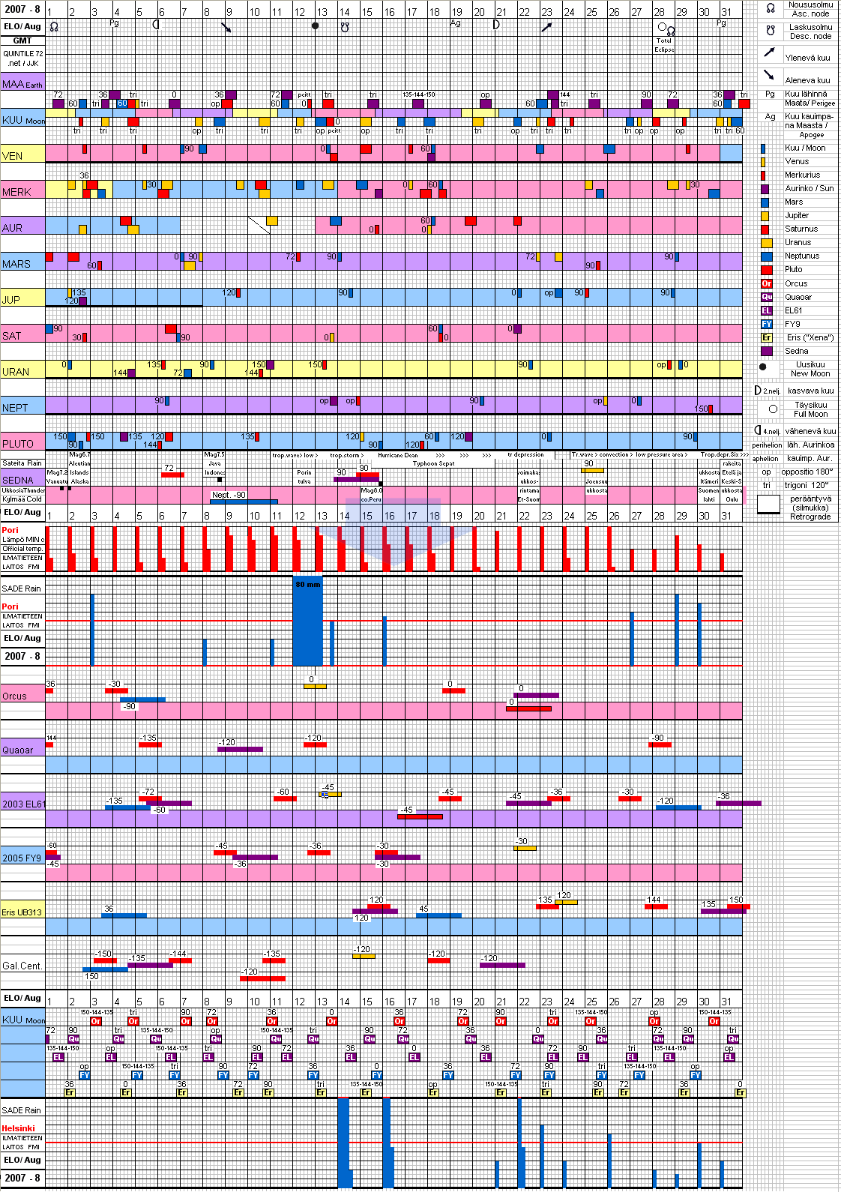This screenshot has width=841, height=1192.
Task: Click the Orcus 'Or' badge in the legend
Action: coord(766,283)
